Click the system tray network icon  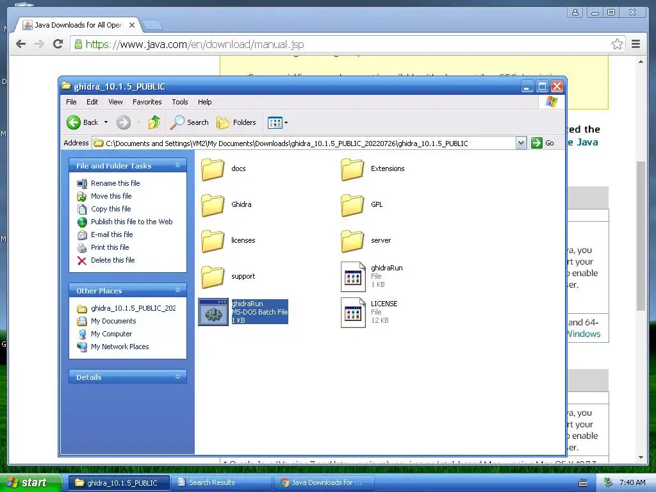(609, 482)
